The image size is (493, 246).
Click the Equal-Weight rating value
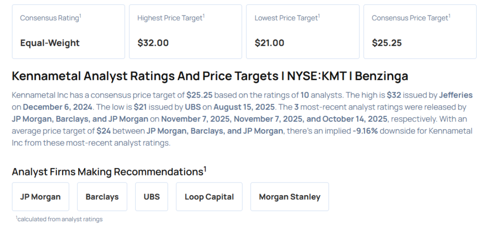(50, 43)
